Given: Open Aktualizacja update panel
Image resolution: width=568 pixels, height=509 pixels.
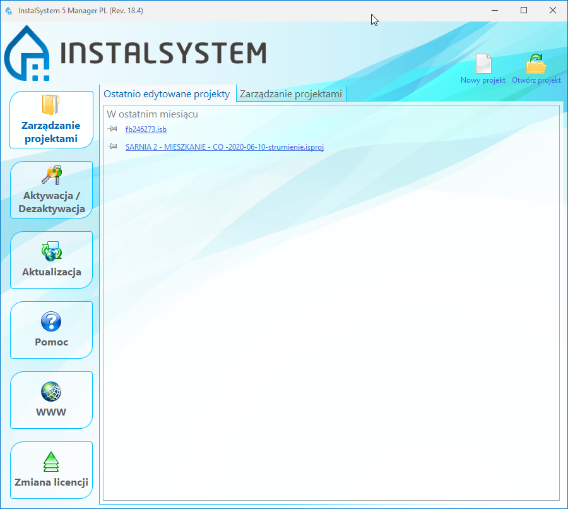Looking at the screenshot, I should coord(51,260).
